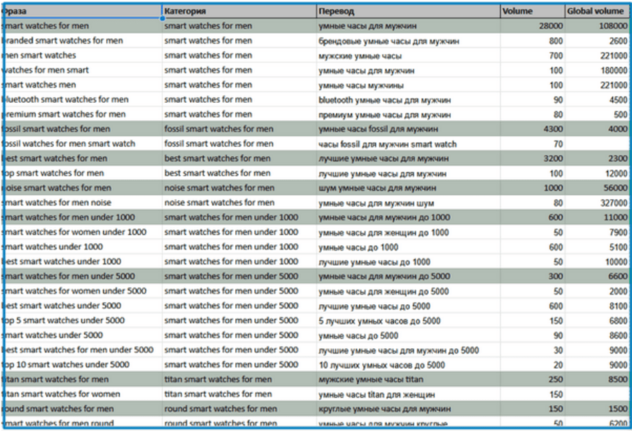Image resolution: width=632 pixels, height=431 pixels.
Task: Click the Volume column header
Action: 533,11
